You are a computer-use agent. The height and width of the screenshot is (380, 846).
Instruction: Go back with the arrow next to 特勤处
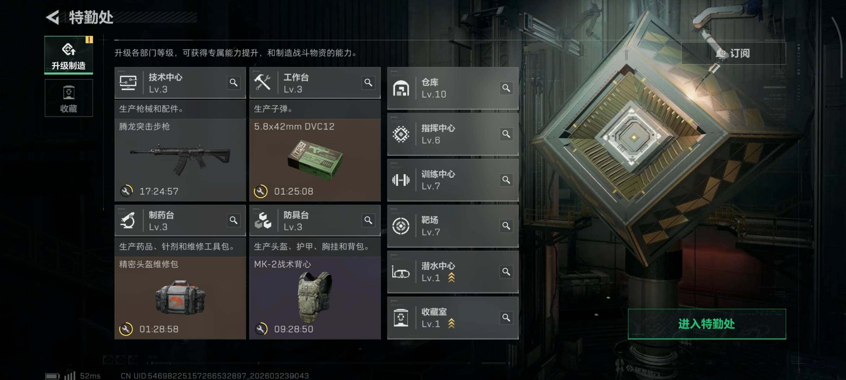(53, 17)
